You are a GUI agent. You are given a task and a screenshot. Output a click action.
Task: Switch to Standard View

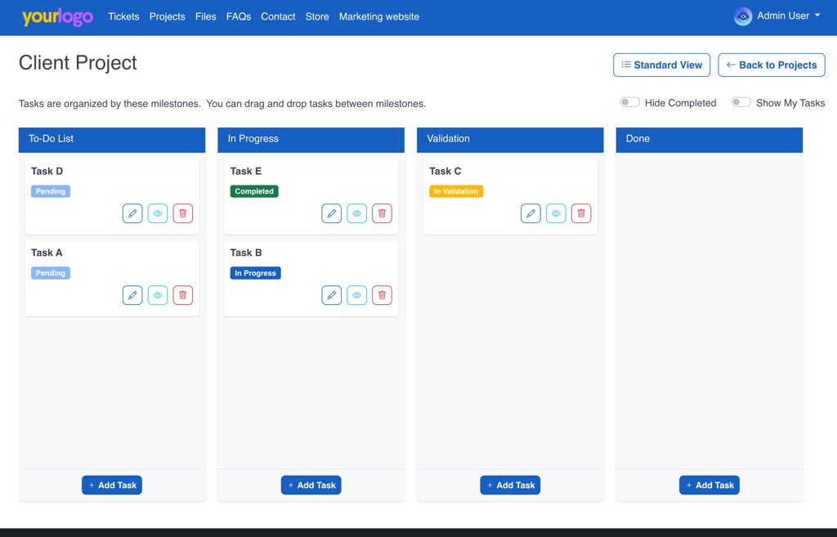661,65
